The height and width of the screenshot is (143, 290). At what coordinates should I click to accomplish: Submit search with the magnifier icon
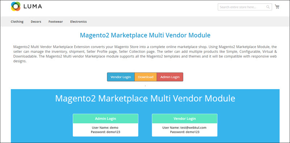click(x=268, y=7)
